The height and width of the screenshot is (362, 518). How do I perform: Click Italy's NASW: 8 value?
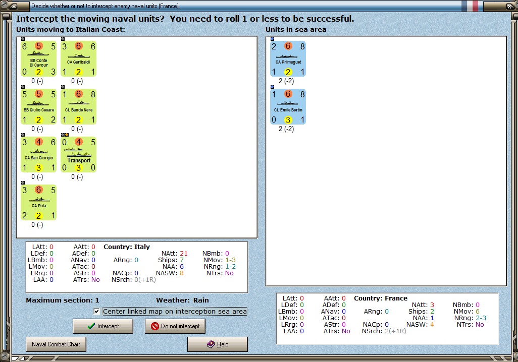click(x=181, y=273)
